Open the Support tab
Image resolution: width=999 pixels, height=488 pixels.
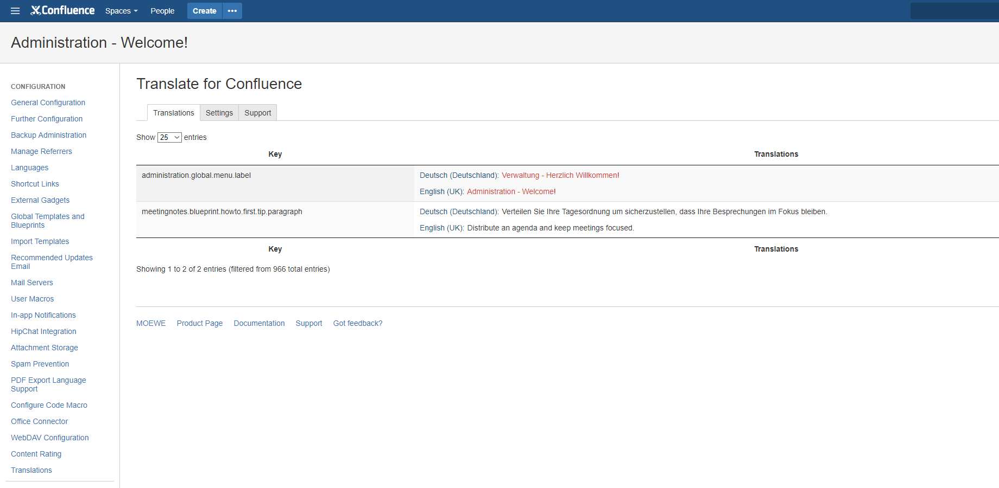click(258, 113)
